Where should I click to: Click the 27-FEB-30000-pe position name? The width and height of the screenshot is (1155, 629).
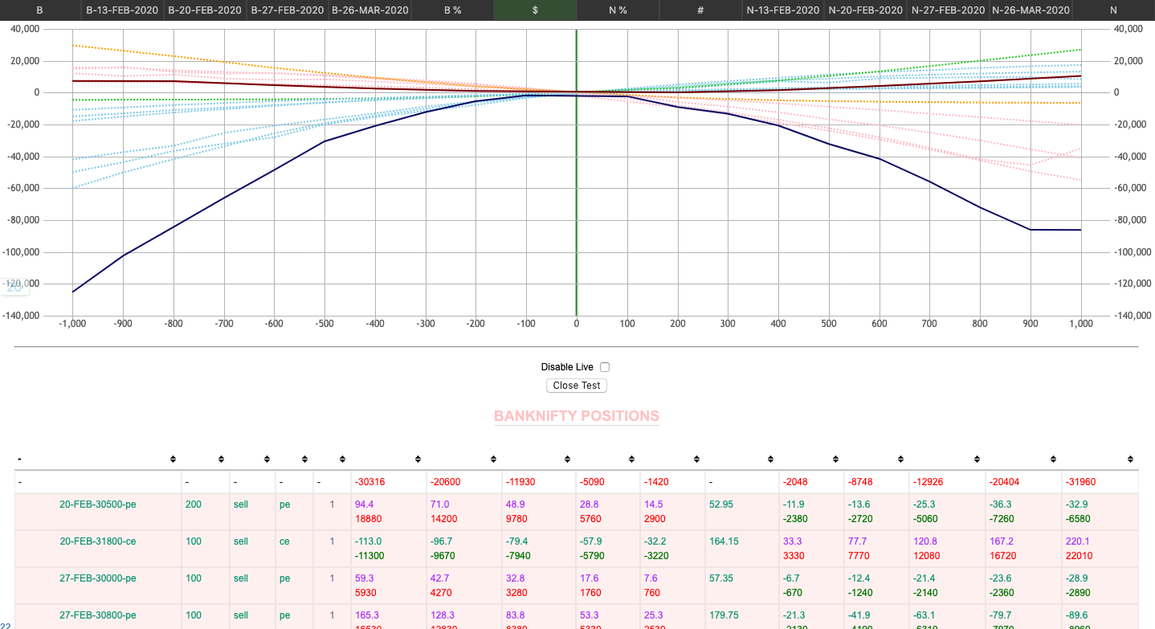pyautogui.click(x=98, y=578)
